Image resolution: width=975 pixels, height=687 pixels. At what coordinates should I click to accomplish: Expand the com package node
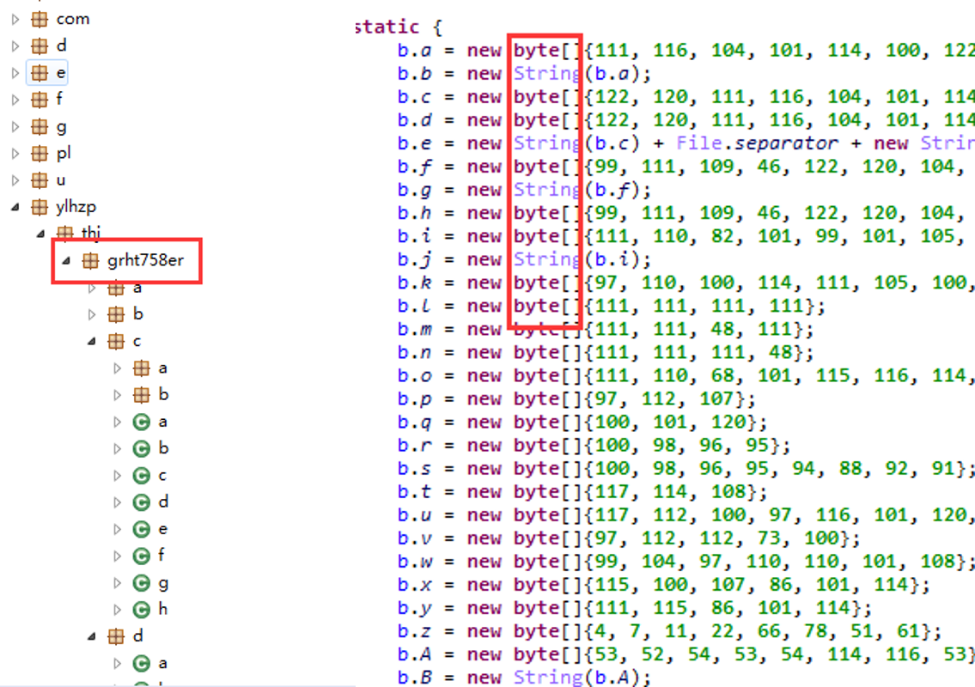click(x=15, y=19)
